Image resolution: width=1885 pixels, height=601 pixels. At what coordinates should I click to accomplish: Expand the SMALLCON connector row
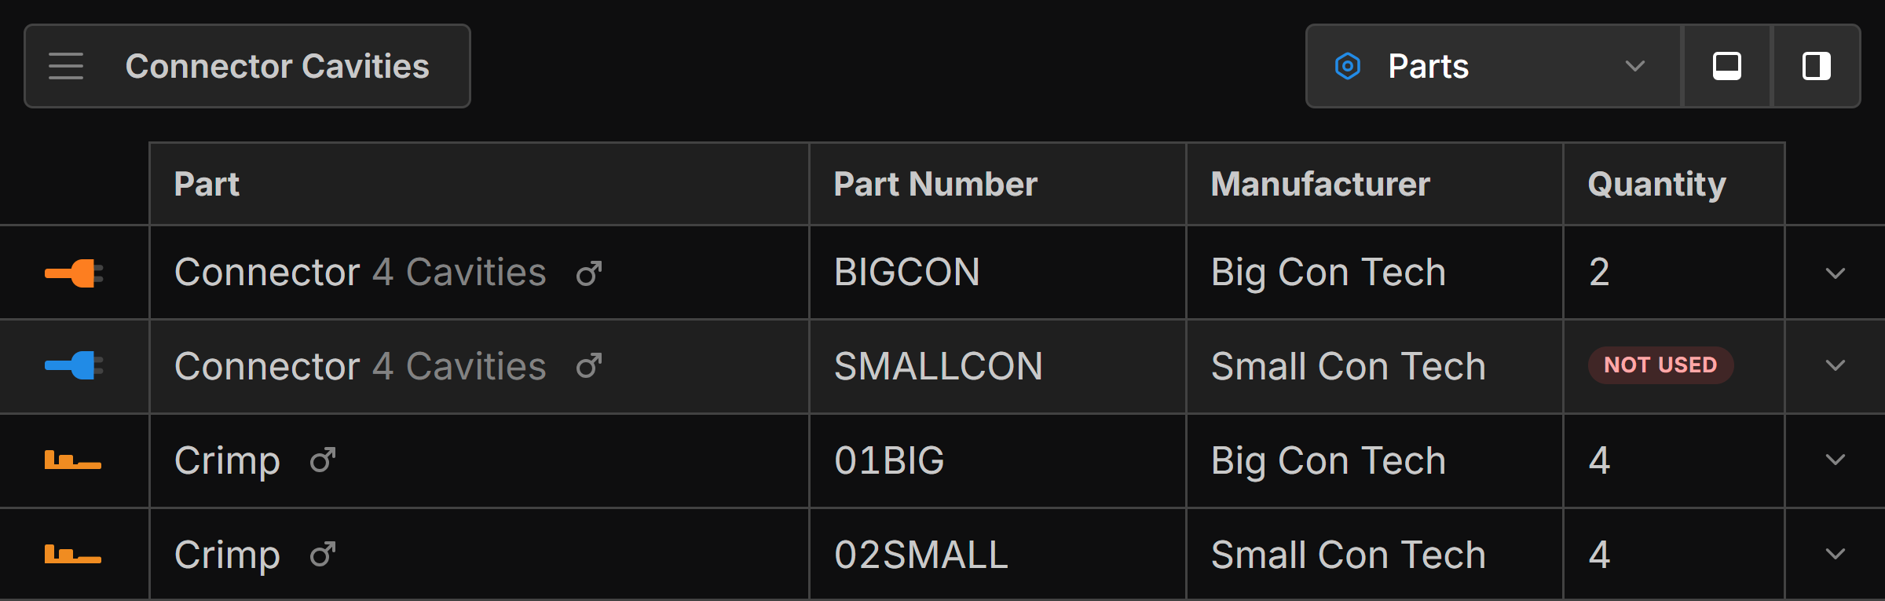[1835, 365]
